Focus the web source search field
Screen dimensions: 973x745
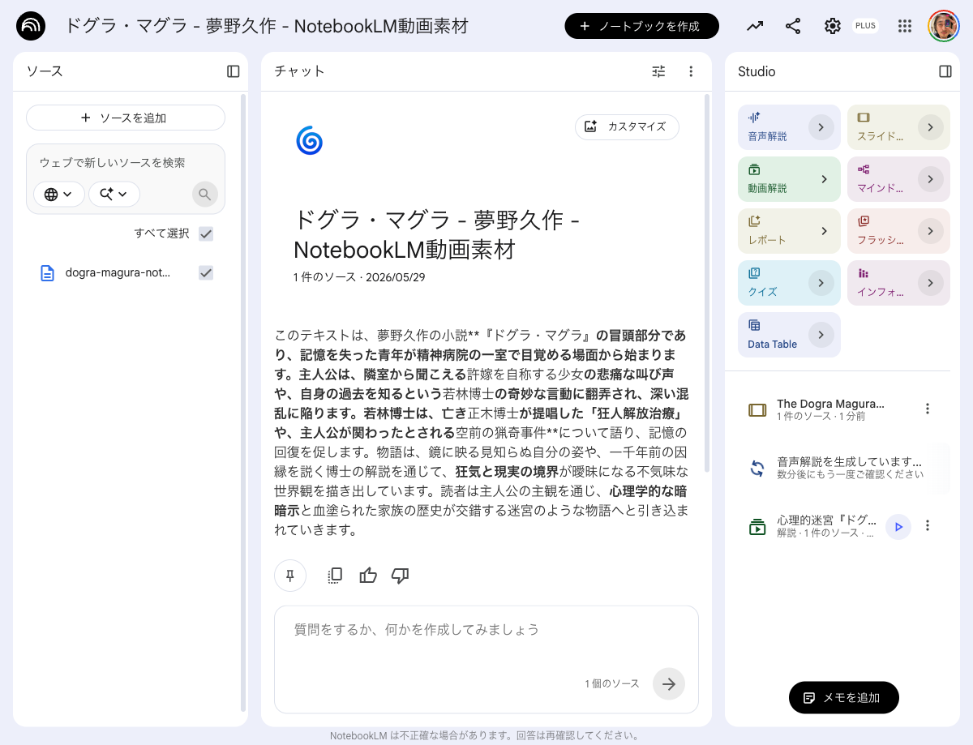click(126, 163)
